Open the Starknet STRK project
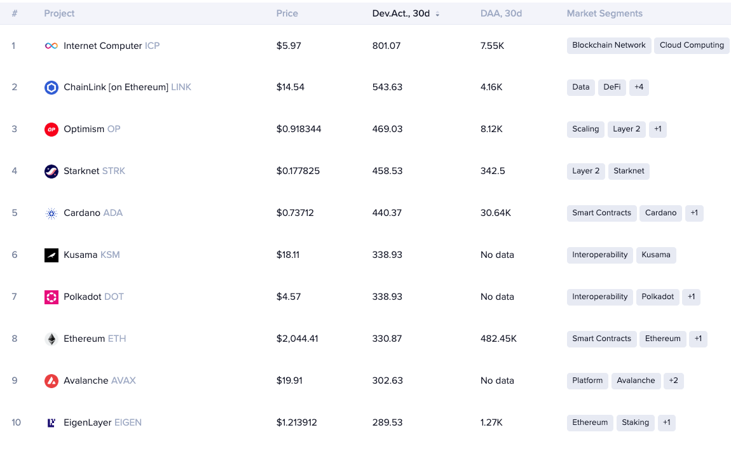731x458 pixels. point(94,171)
